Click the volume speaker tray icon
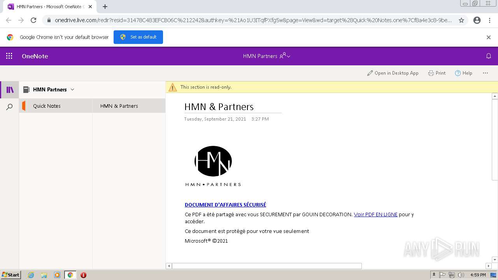Image resolution: width=498 pixels, height=280 pixels. tap(461, 275)
